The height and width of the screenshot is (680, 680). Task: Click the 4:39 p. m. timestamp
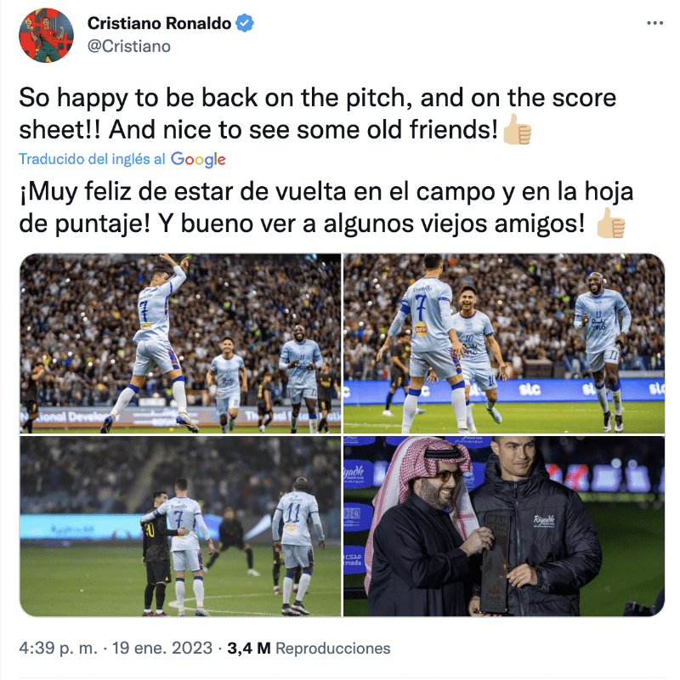point(58,649)
